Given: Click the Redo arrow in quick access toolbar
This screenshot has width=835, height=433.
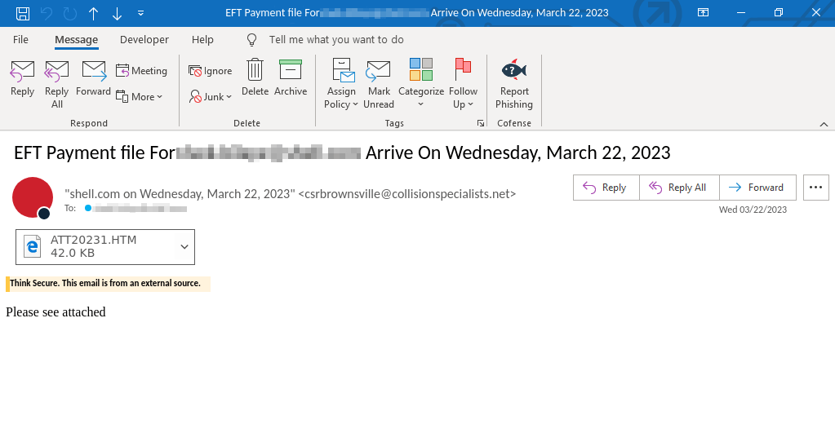Looking at the screenshot, I should point(69,13).
